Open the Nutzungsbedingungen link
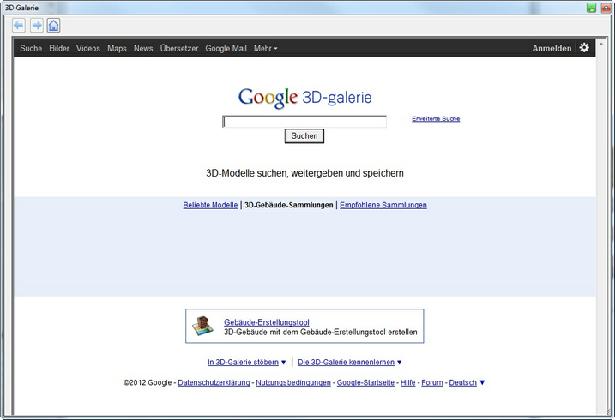 point(293,382)
